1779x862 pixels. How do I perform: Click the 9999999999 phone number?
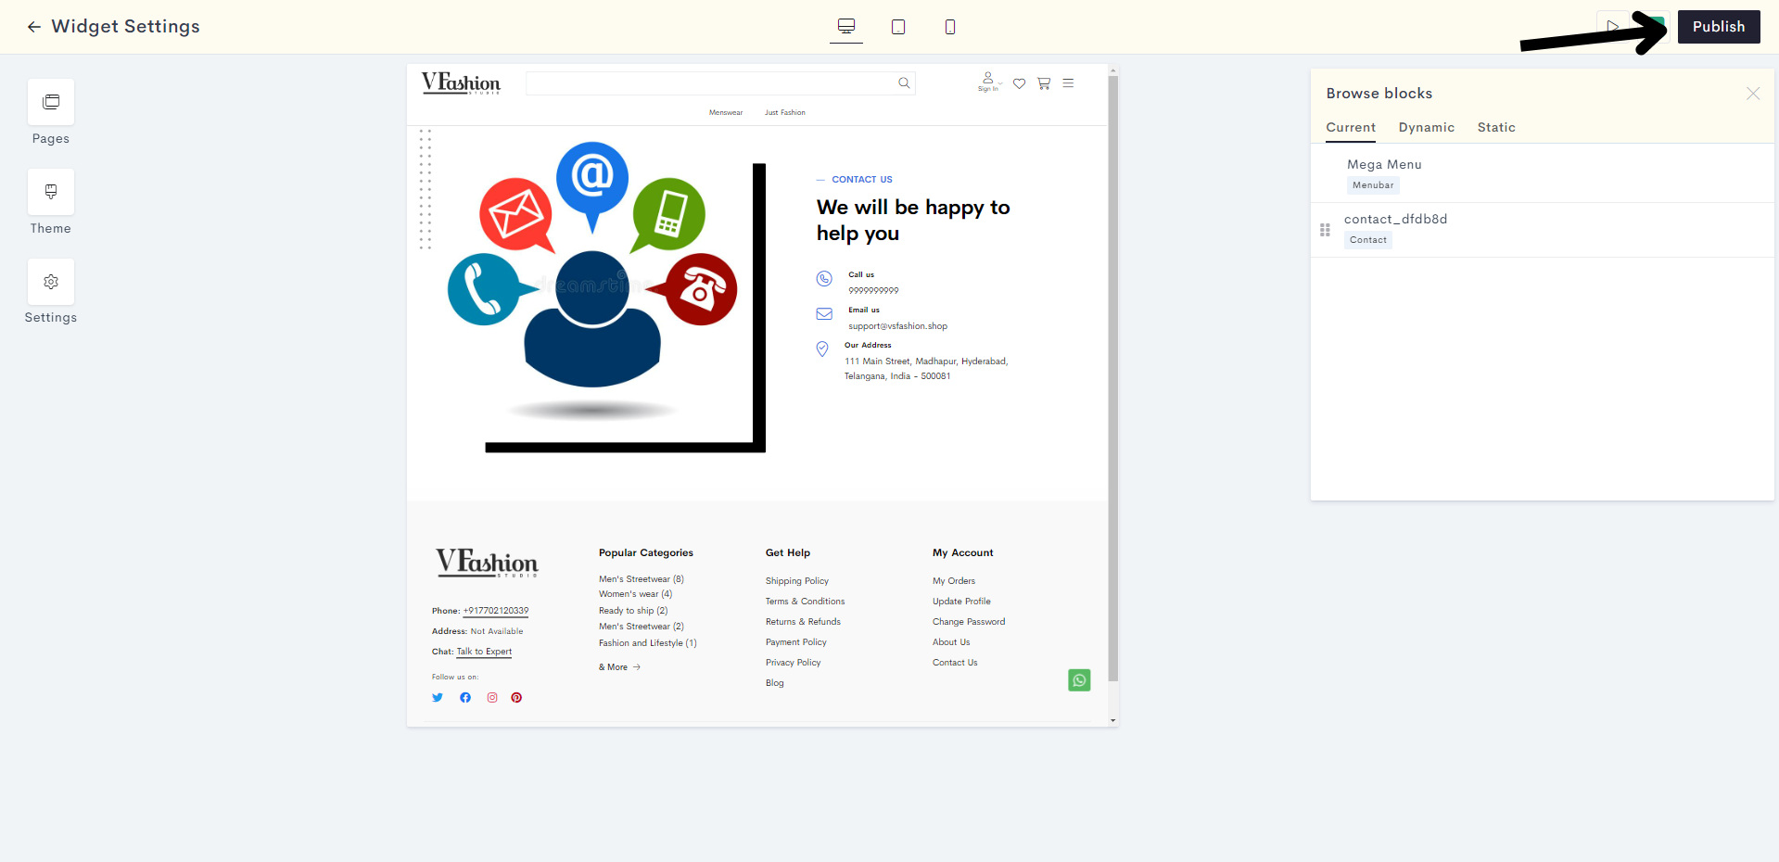point(873,291)
